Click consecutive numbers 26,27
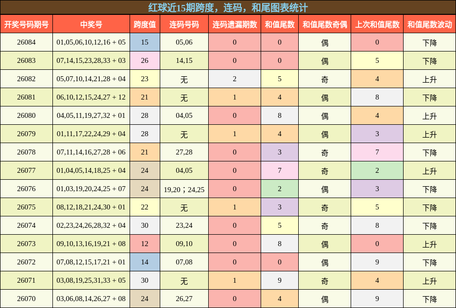Screen dimensions: 456x308 (x=184, y=299)
